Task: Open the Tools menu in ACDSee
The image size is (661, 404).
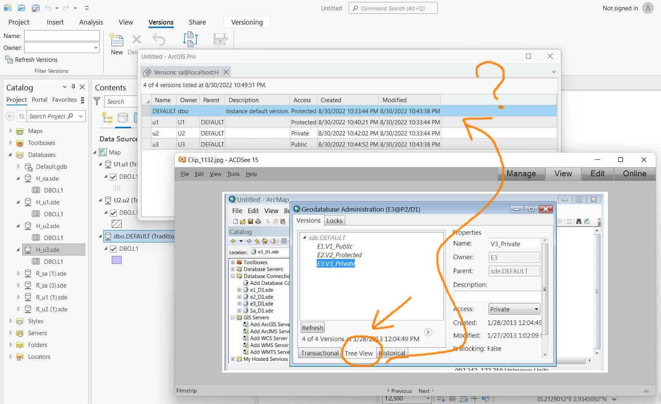Action: [x=233, y=174]
